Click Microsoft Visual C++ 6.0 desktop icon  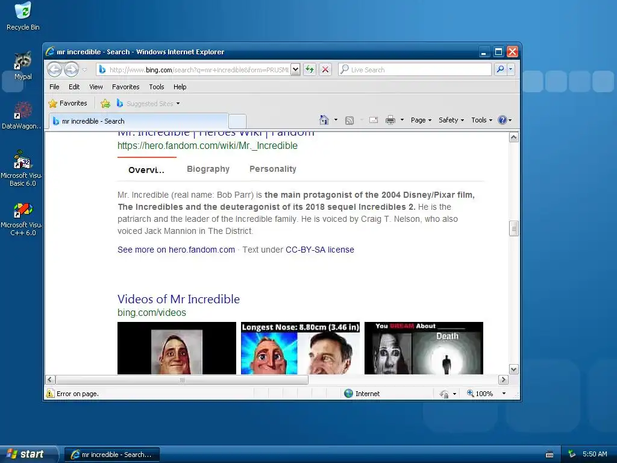(22, 219)
